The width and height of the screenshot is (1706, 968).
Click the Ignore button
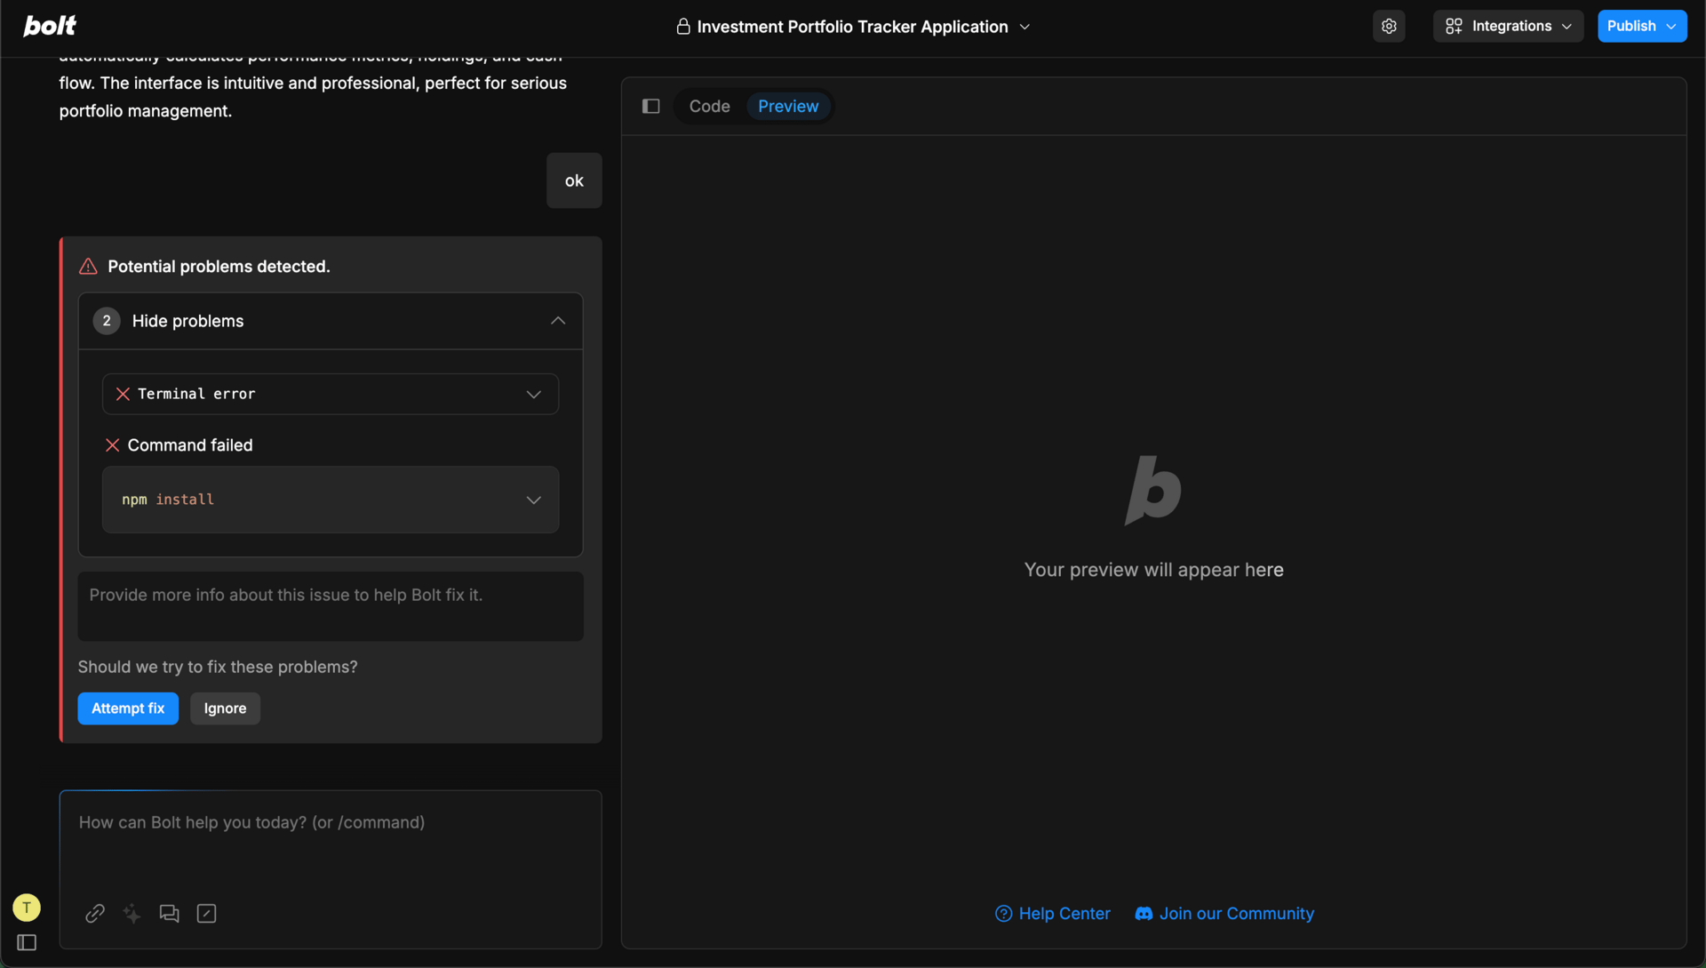tap(225, 708)
